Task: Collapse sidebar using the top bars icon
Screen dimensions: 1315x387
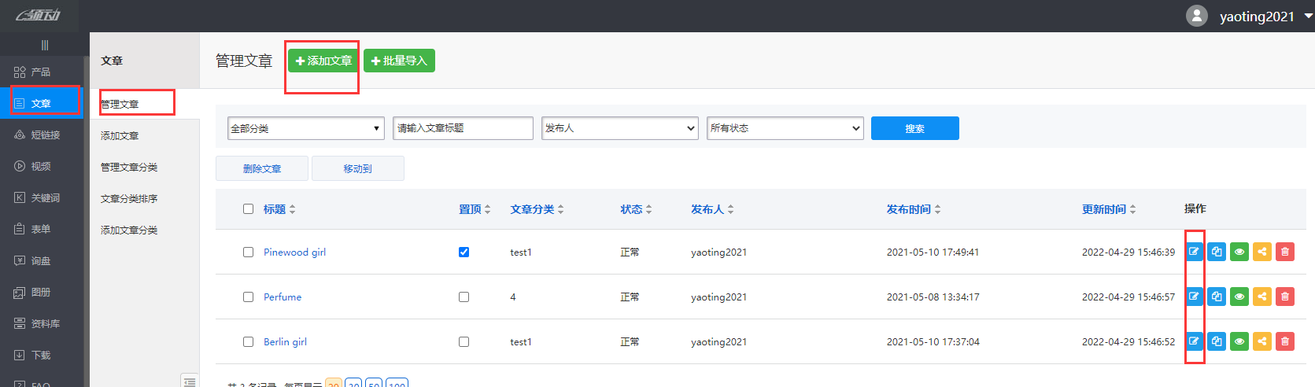Action: (45, 45)
